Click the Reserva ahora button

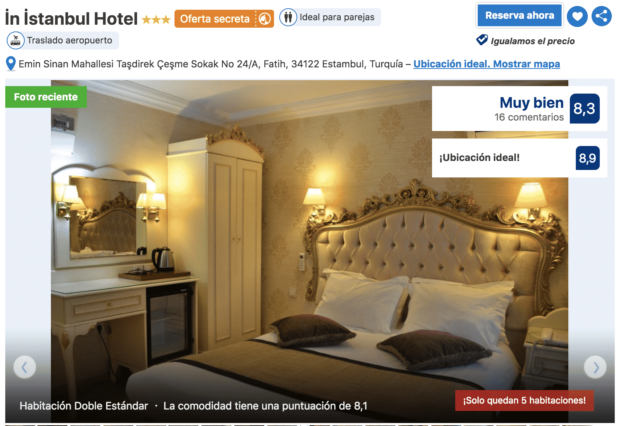point(520,16)
